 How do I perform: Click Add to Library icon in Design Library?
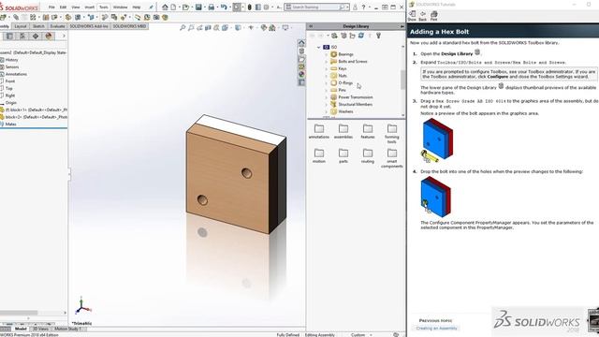pyautogui.click(x=335, y=36)
